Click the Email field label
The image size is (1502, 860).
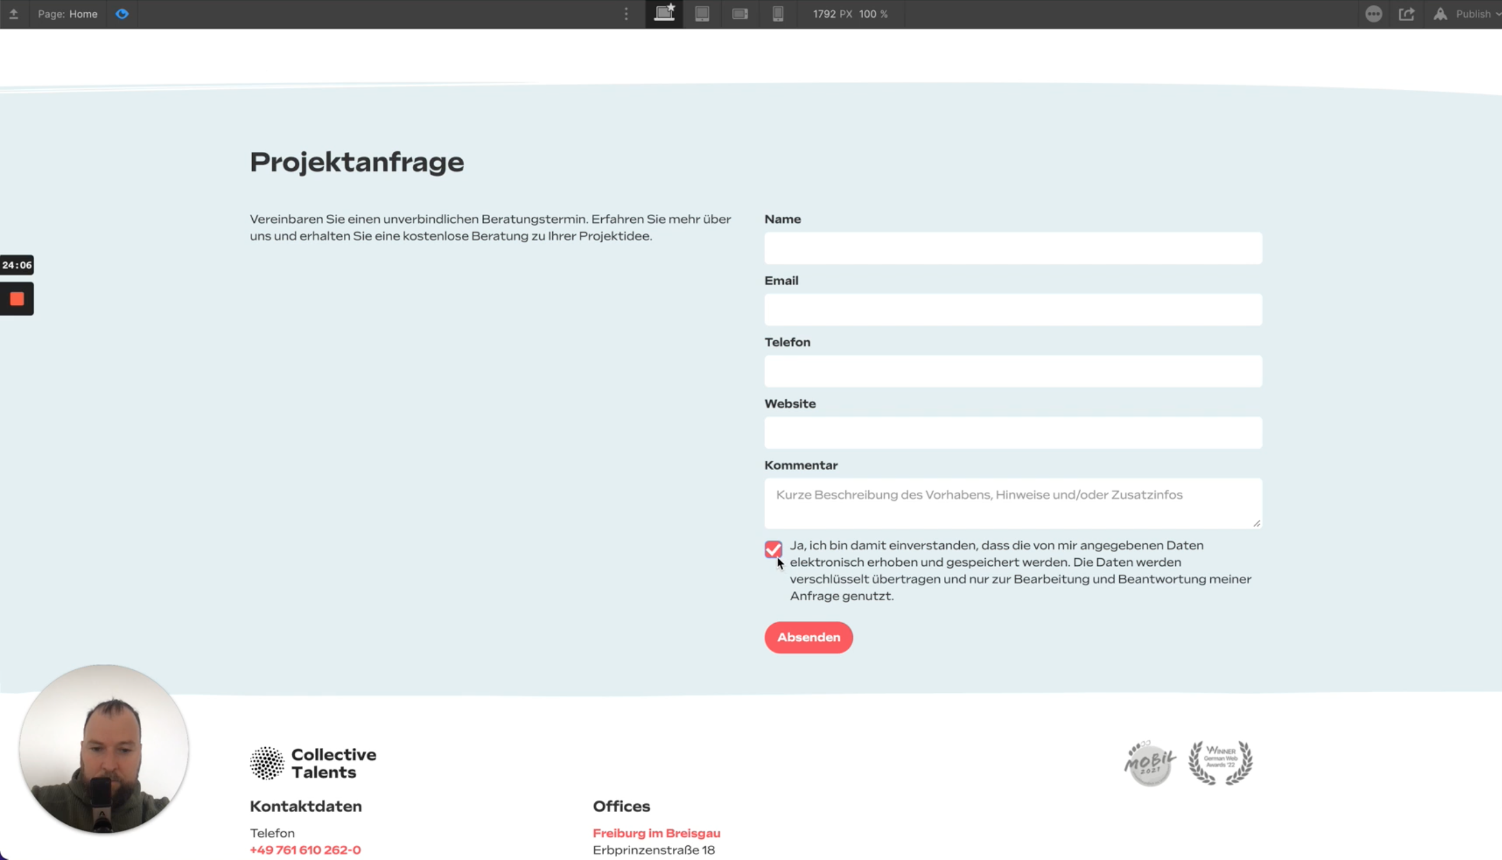click(x=781, y=281)
